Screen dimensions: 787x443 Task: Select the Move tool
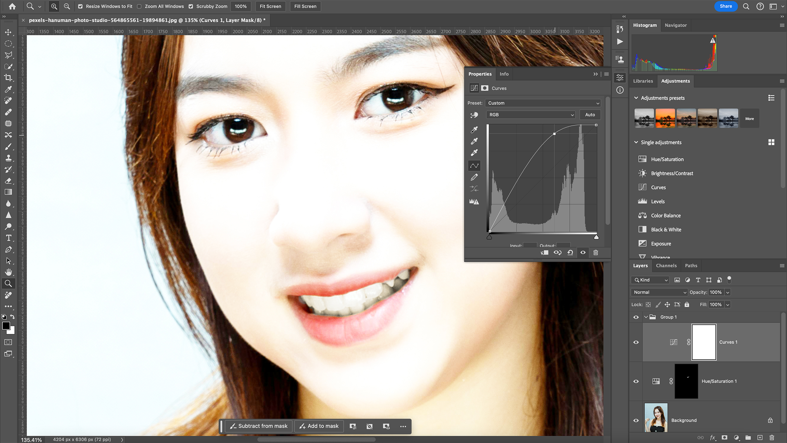pyautogui.click(x=8, y=32)
